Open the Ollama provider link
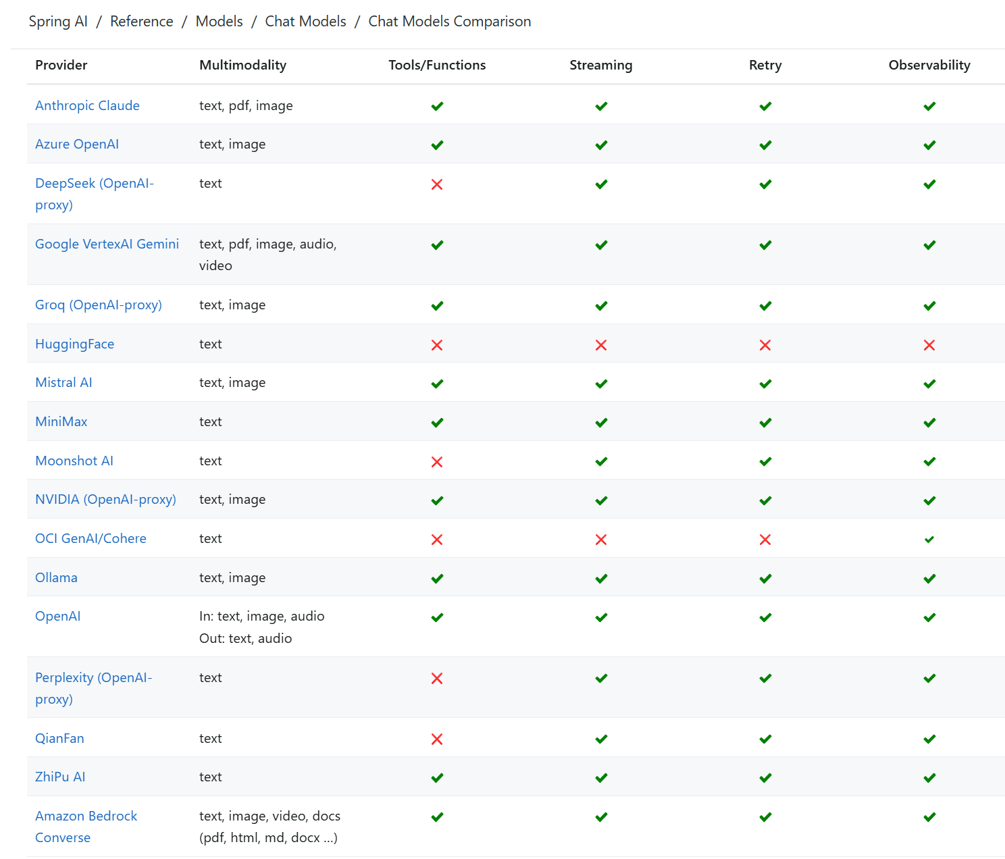The height and width of the screenshot is (859, 1005). click(56, 577)
